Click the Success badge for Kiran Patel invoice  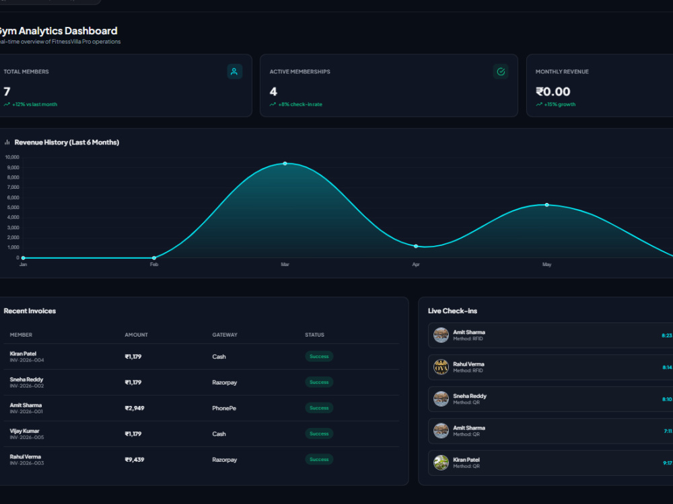(x=319, y=357)
